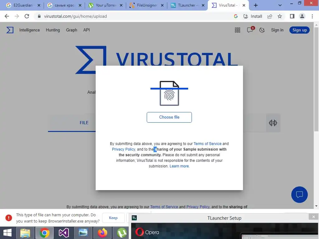Click the padlock site info icon
The width and height of the screenshot is (319, 239).
pos(39,16)
